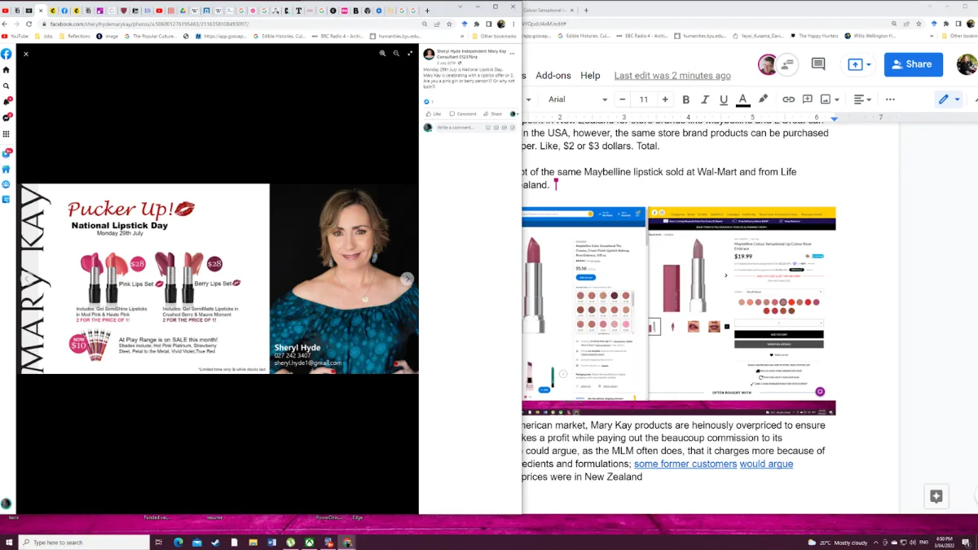Image resolution: width=978 pixels, height=550 pixels.
Task: Pick the text color button
Action: [x=743, y=99]
